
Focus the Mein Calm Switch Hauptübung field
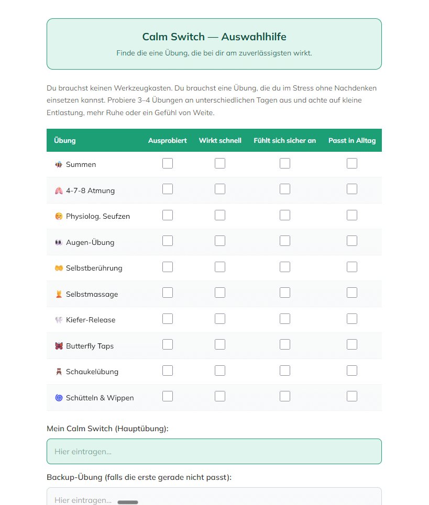(214, 451)
